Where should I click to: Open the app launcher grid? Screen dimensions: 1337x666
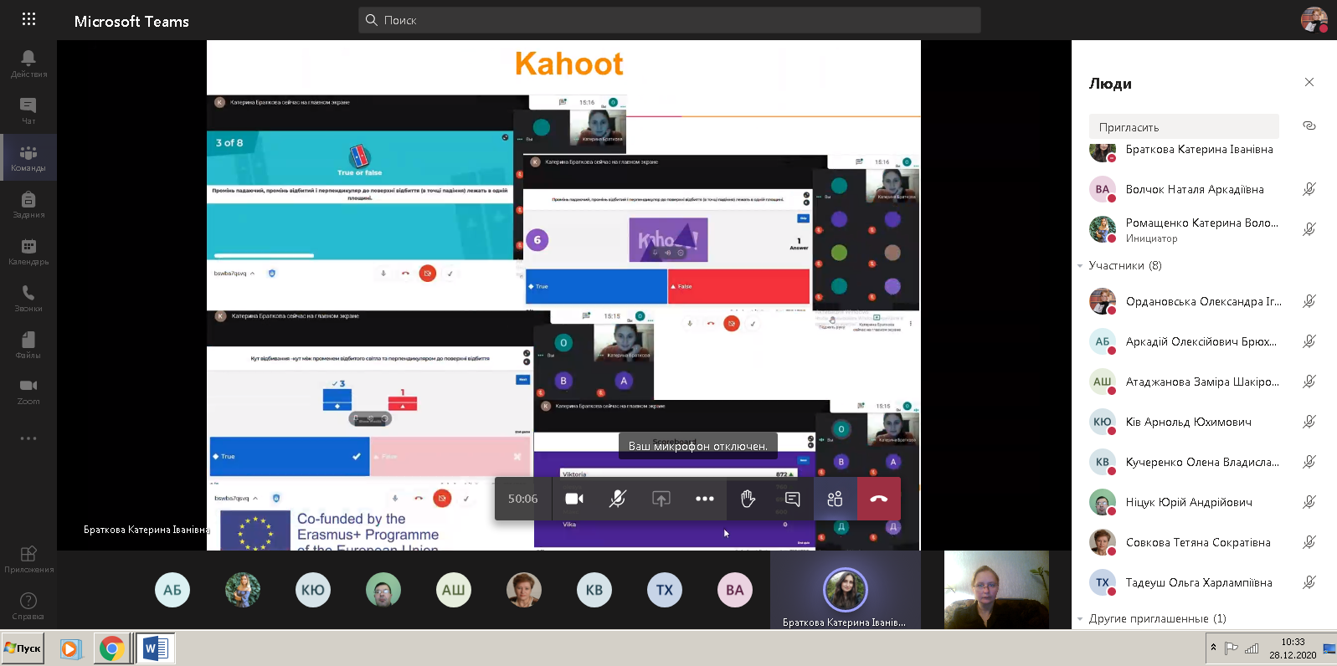(x=28, y=19)
